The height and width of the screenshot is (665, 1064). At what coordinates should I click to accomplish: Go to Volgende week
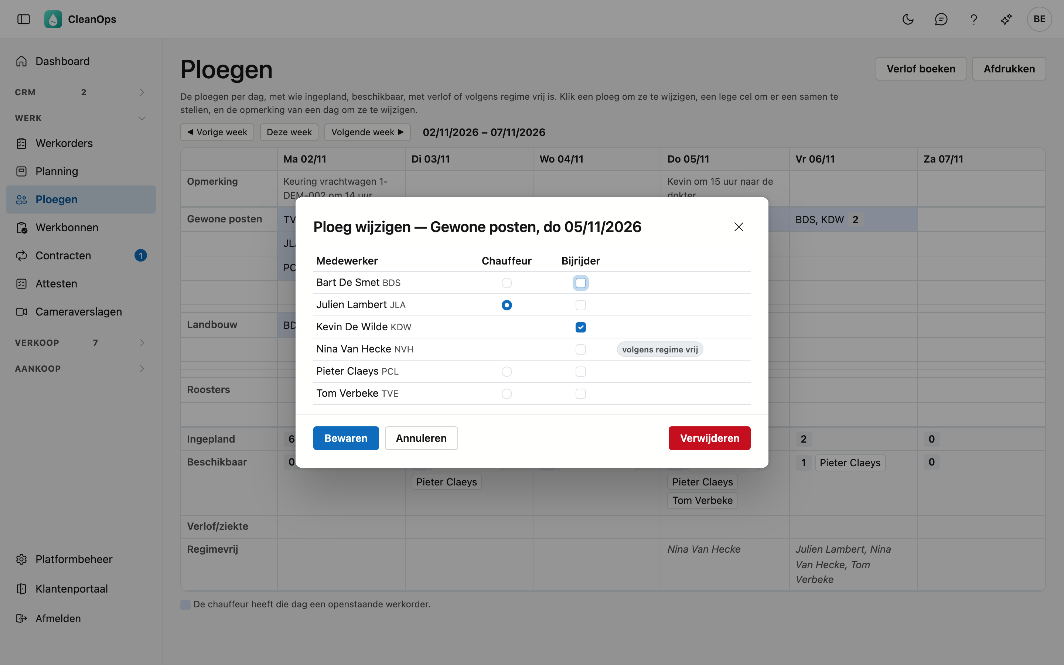coord(367,132)
